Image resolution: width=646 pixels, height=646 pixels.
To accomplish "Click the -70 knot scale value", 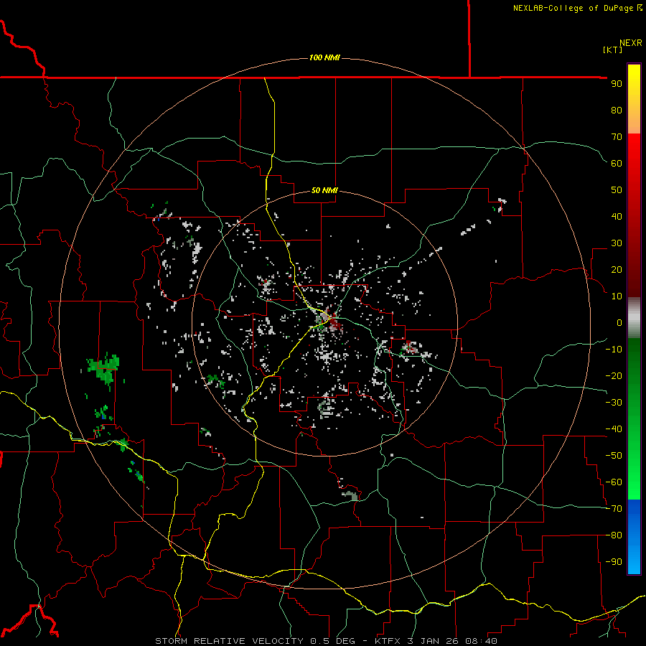I will pos(614,509).
